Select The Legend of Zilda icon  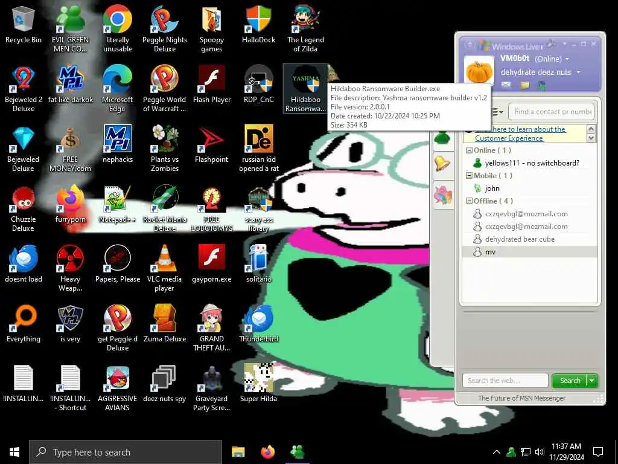tap(305, 28)
